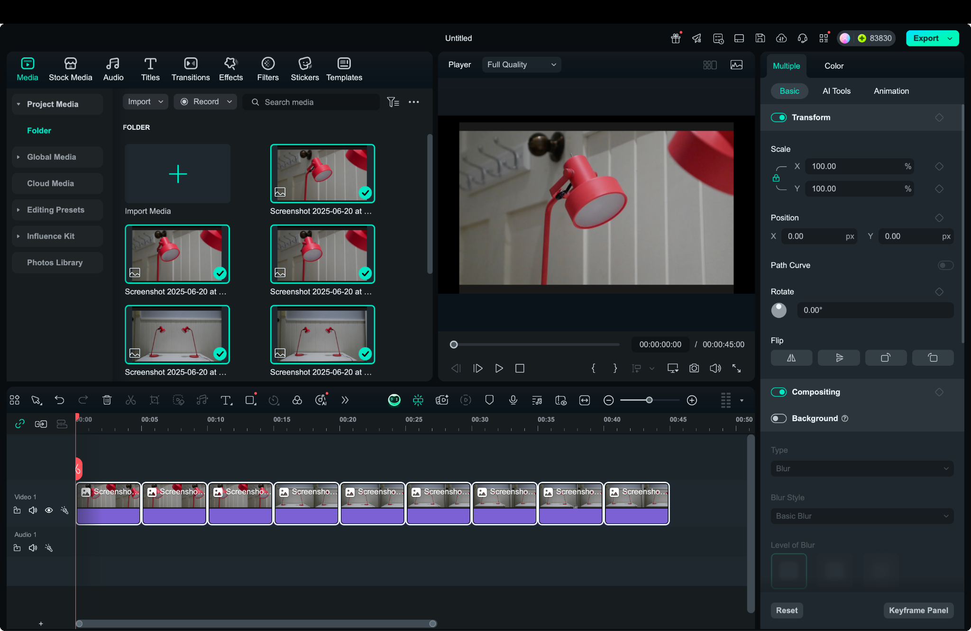The image size is (971, 631).
Task: Open the Stock Media tab
Action: click(x=70, y=69)
